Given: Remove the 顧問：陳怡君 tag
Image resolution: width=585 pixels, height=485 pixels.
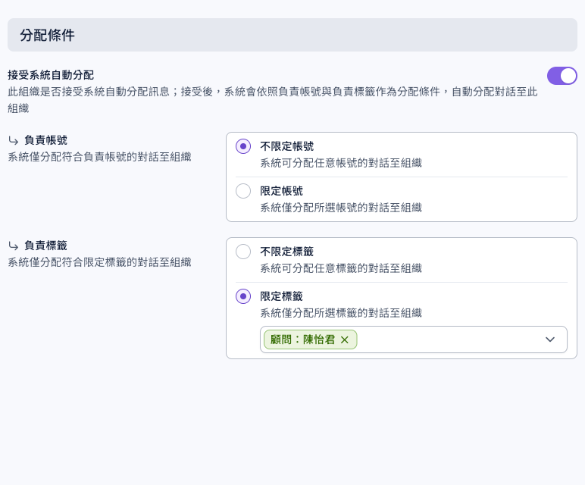Looking at the screenshot, I should [x=345, y=339].
